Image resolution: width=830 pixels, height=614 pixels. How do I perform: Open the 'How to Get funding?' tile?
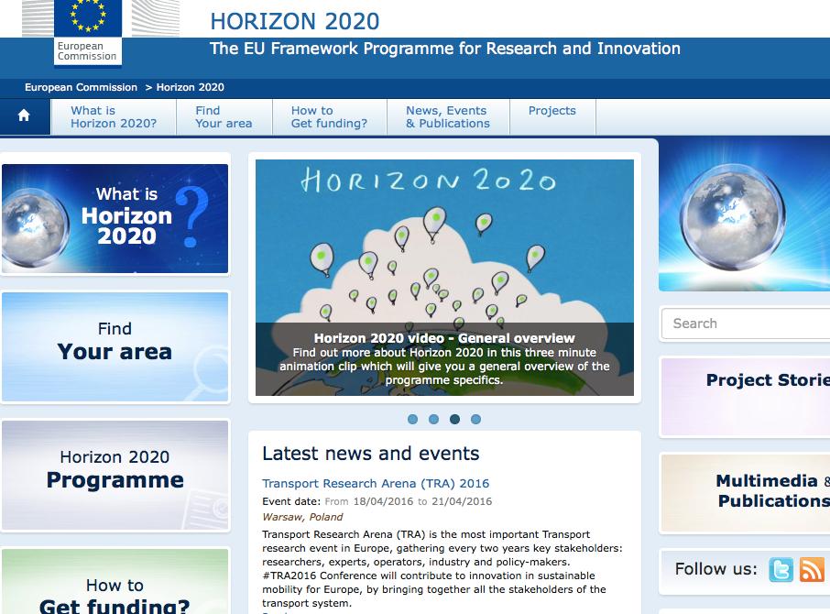pos(115,581)
